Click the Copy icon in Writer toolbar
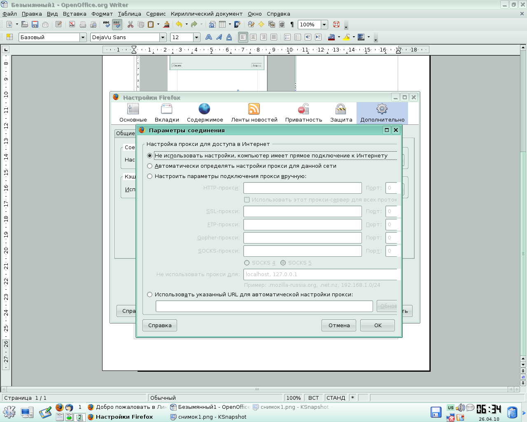527x422 pixels. coord(141,25)
